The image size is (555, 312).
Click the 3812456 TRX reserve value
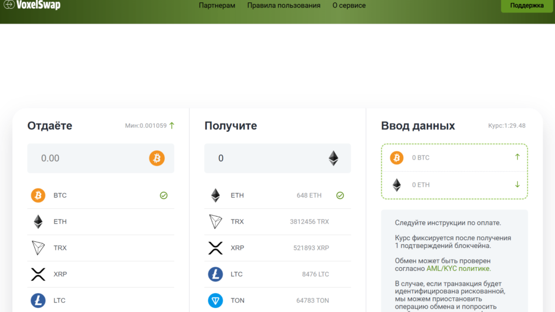(309, 222)
